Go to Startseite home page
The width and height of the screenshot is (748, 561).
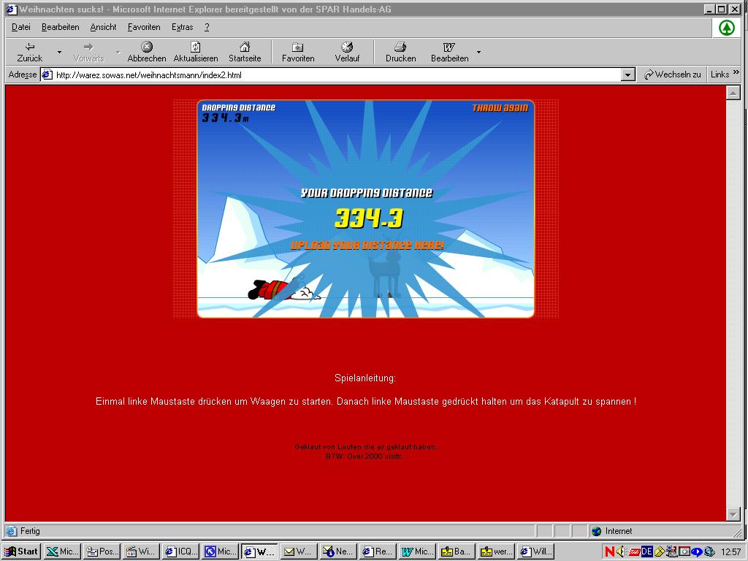[245, 52]
